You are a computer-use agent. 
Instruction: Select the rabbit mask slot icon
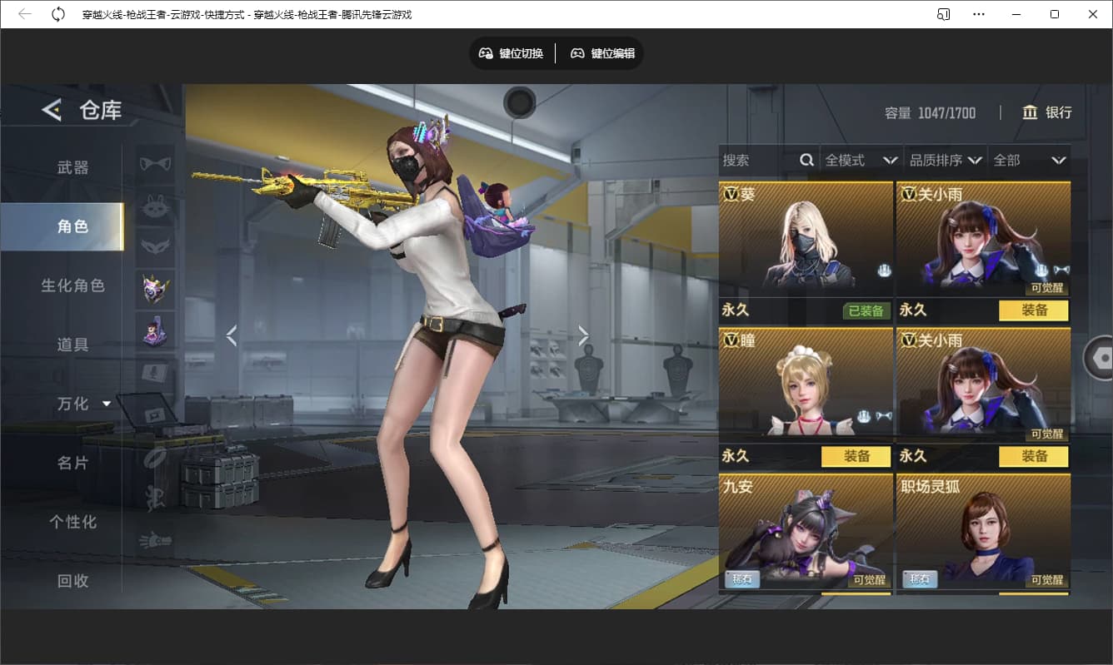[155, 206]
